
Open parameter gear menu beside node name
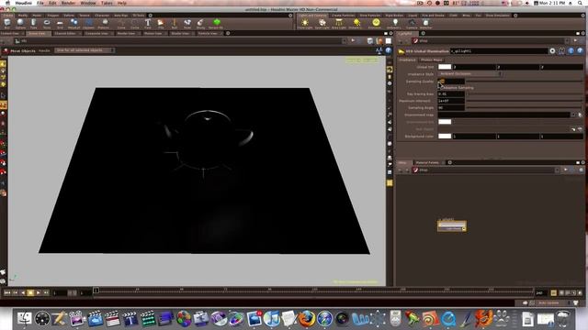[x=552, y=51]
